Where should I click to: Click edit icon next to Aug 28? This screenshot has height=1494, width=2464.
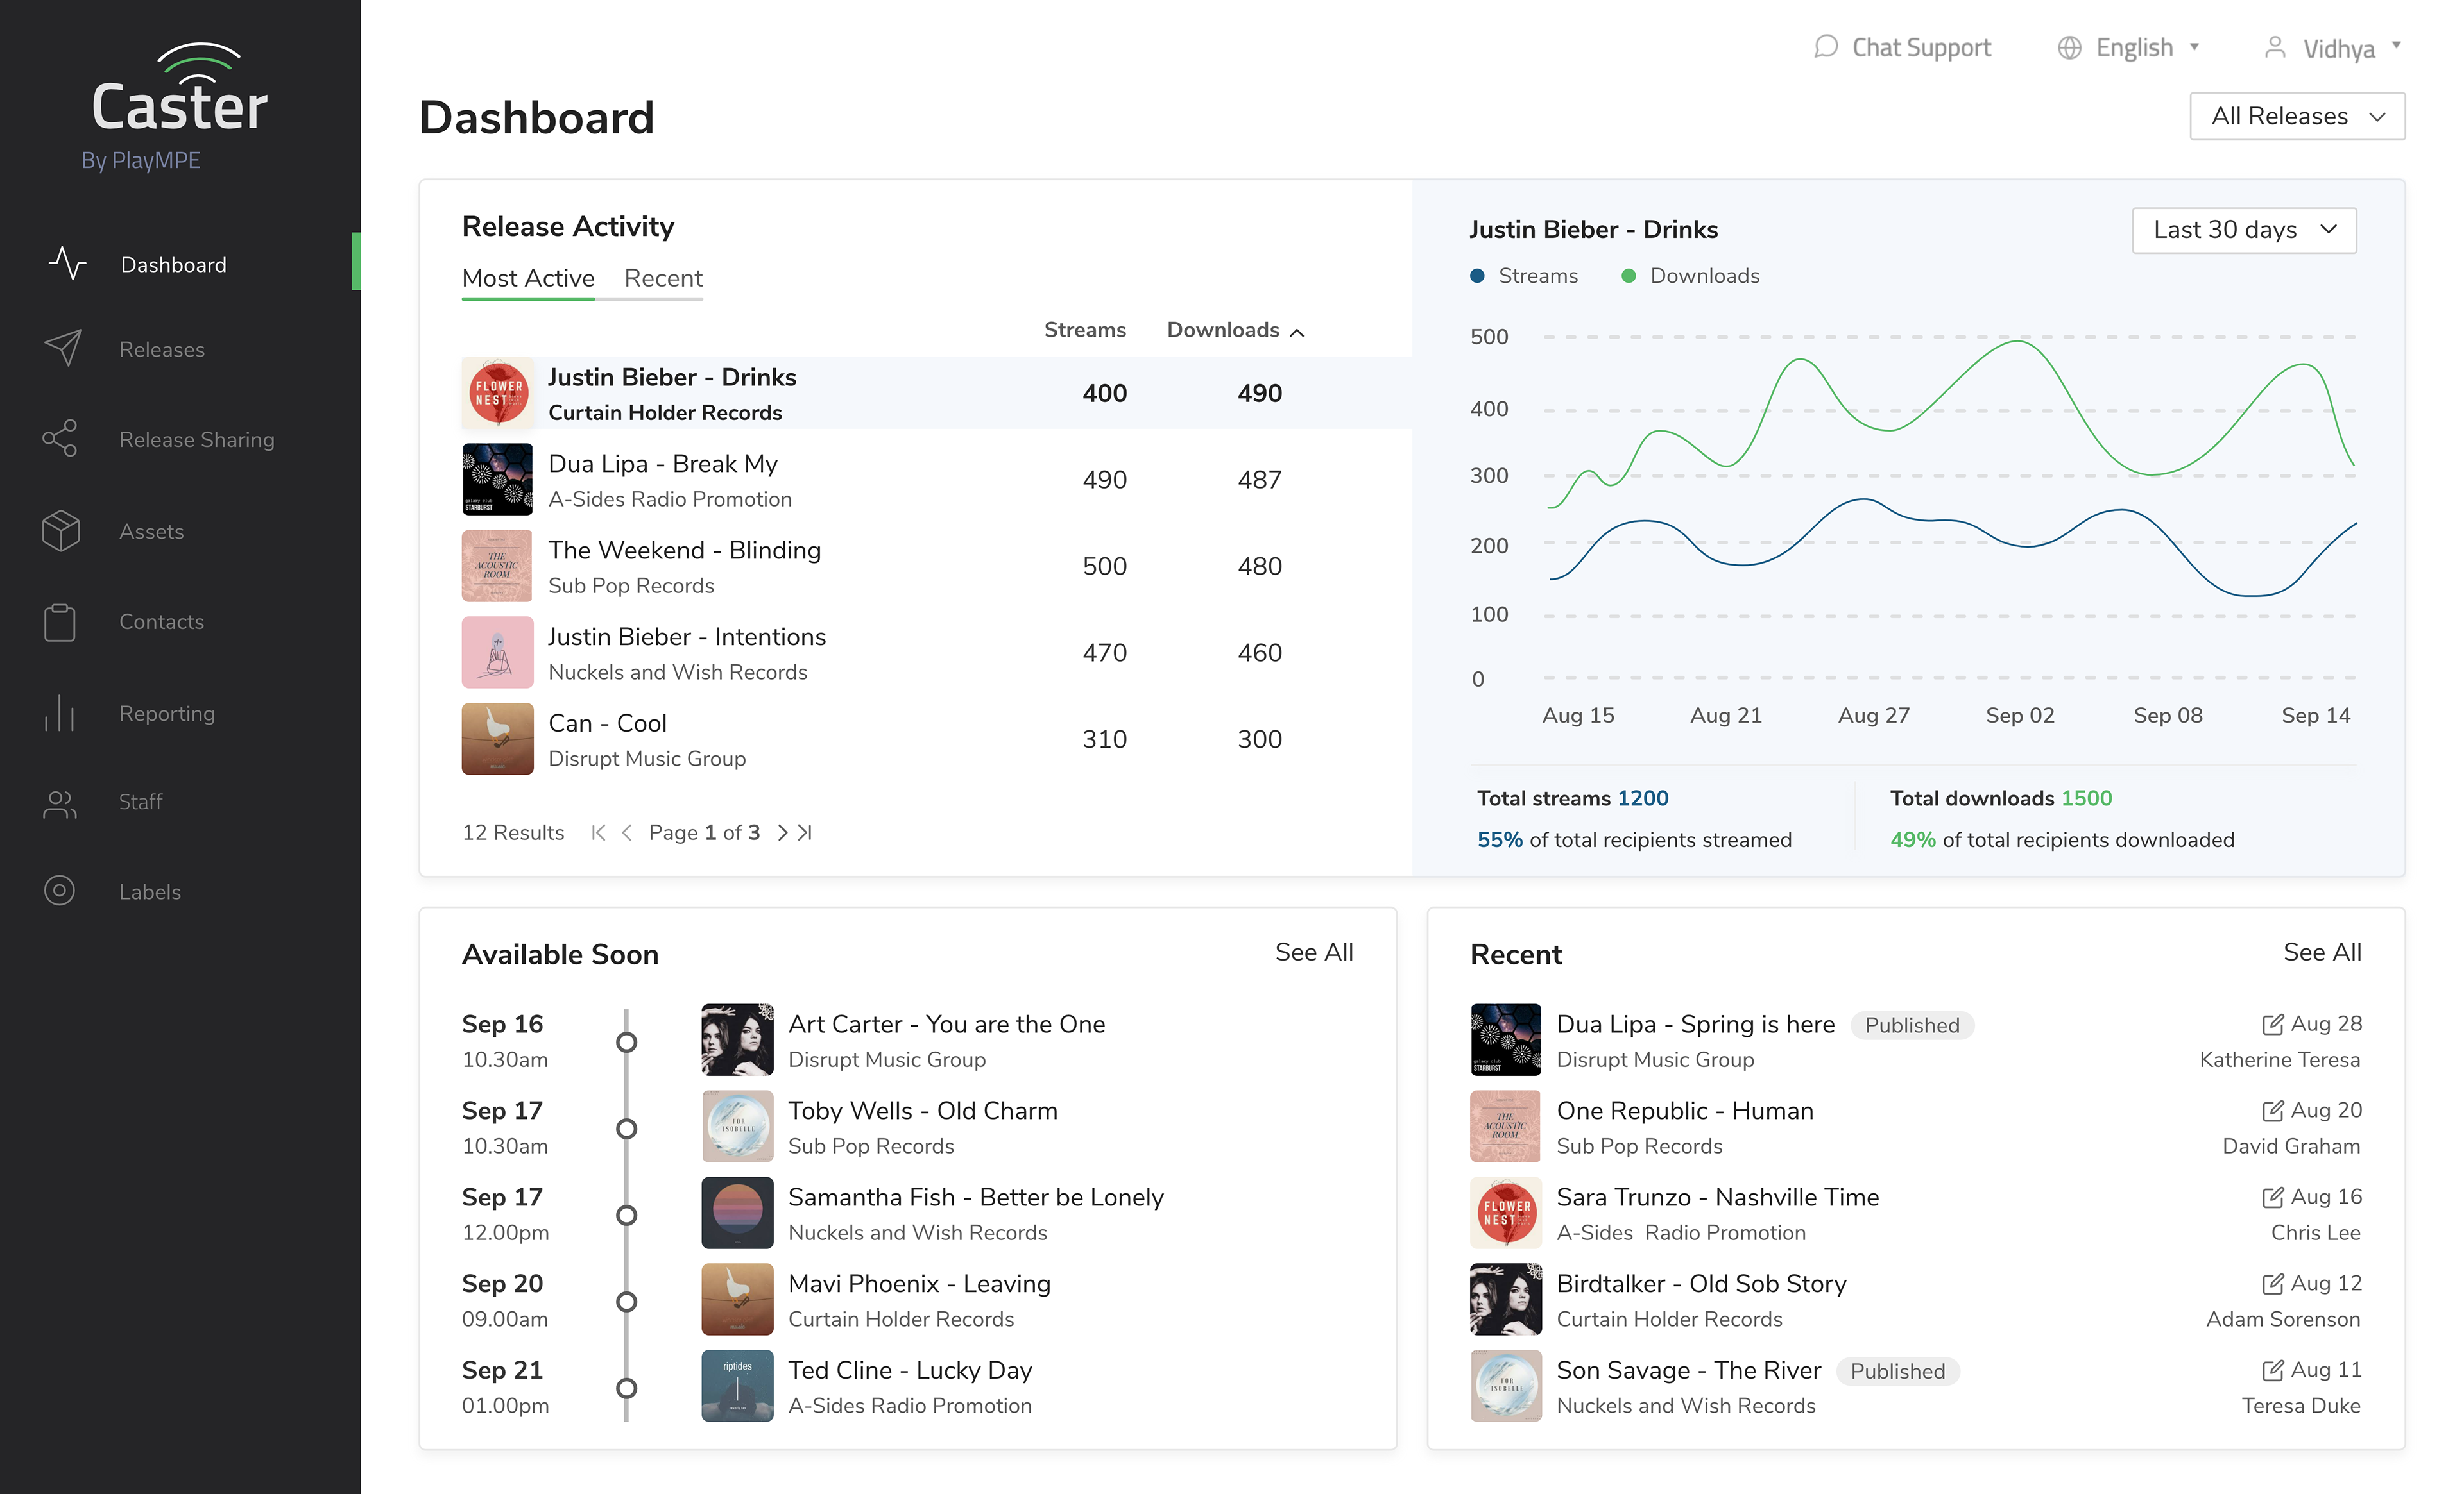(2272, 1024)
